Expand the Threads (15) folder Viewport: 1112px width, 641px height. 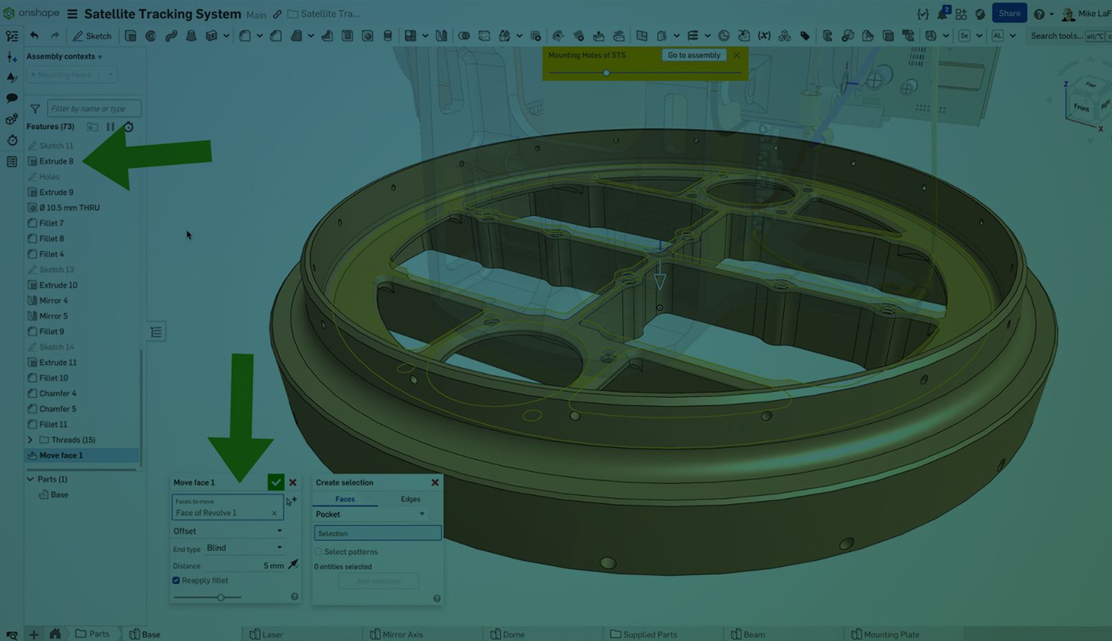(30, 440)
